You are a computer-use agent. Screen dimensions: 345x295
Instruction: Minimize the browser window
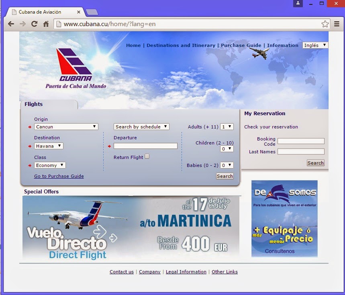coord(311,4)
